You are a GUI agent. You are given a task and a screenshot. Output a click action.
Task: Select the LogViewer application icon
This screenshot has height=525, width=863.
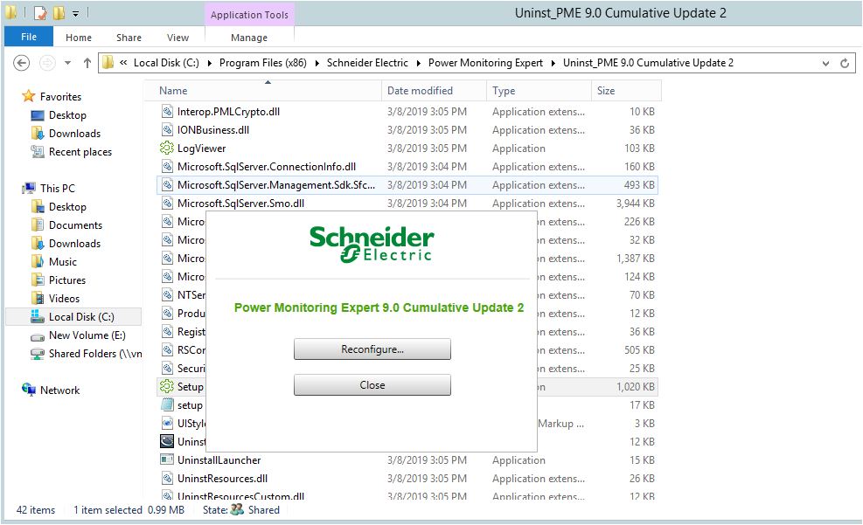167,148
